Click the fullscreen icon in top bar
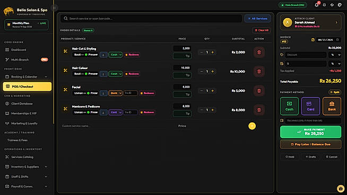The height and width of the screenshot is (195, 347). point(324,5)
